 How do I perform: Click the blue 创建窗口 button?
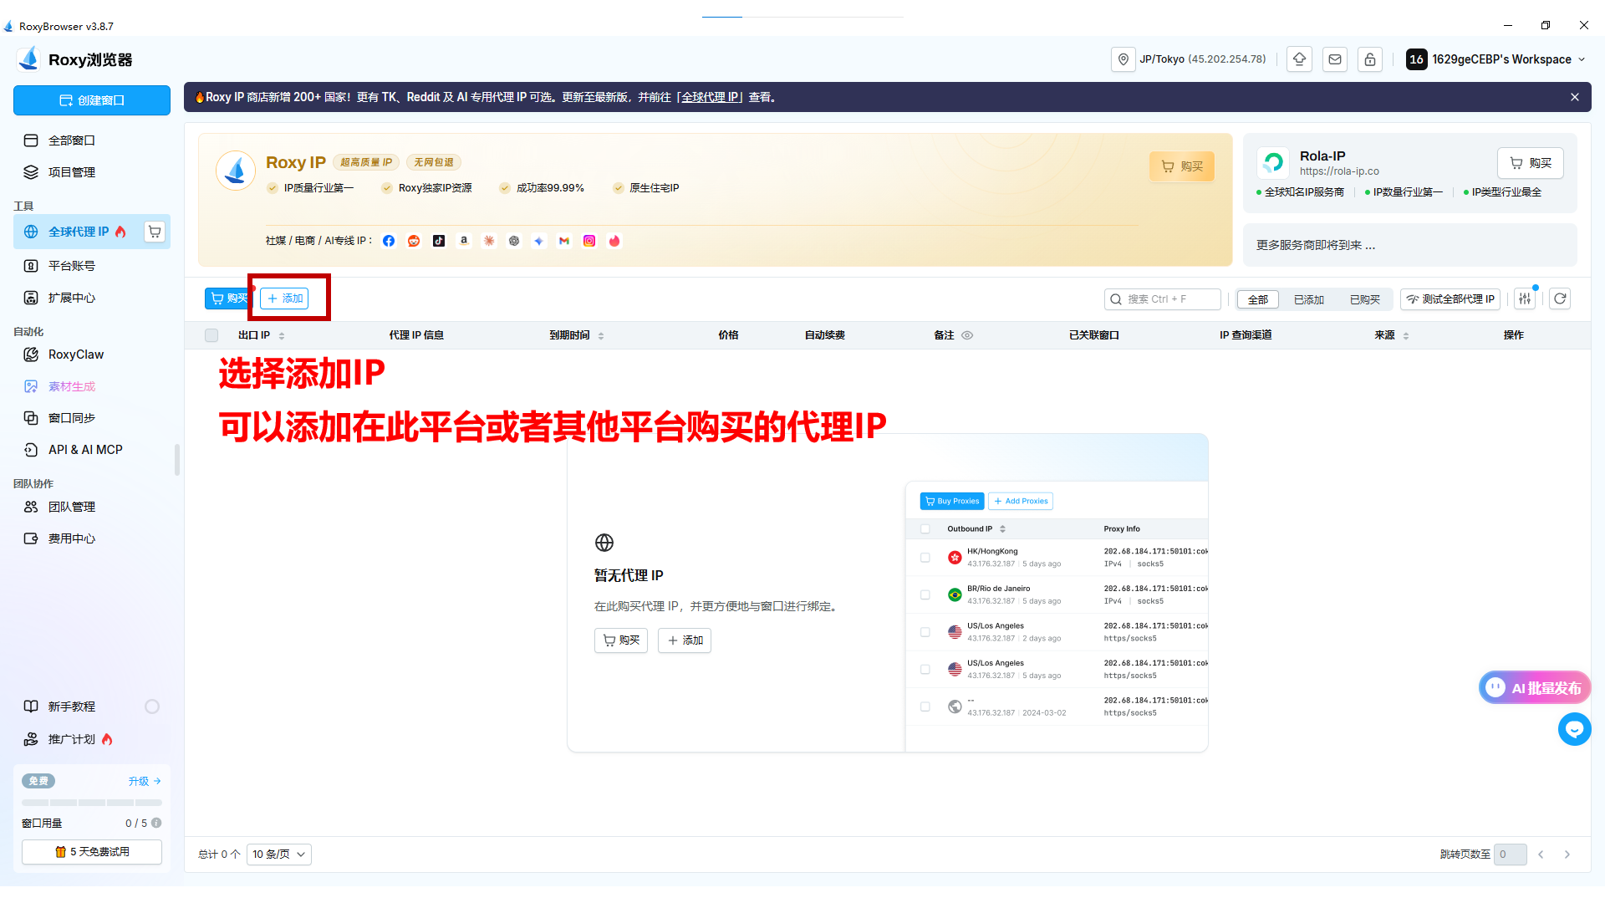pyautogui.click(x=92, y=100)
